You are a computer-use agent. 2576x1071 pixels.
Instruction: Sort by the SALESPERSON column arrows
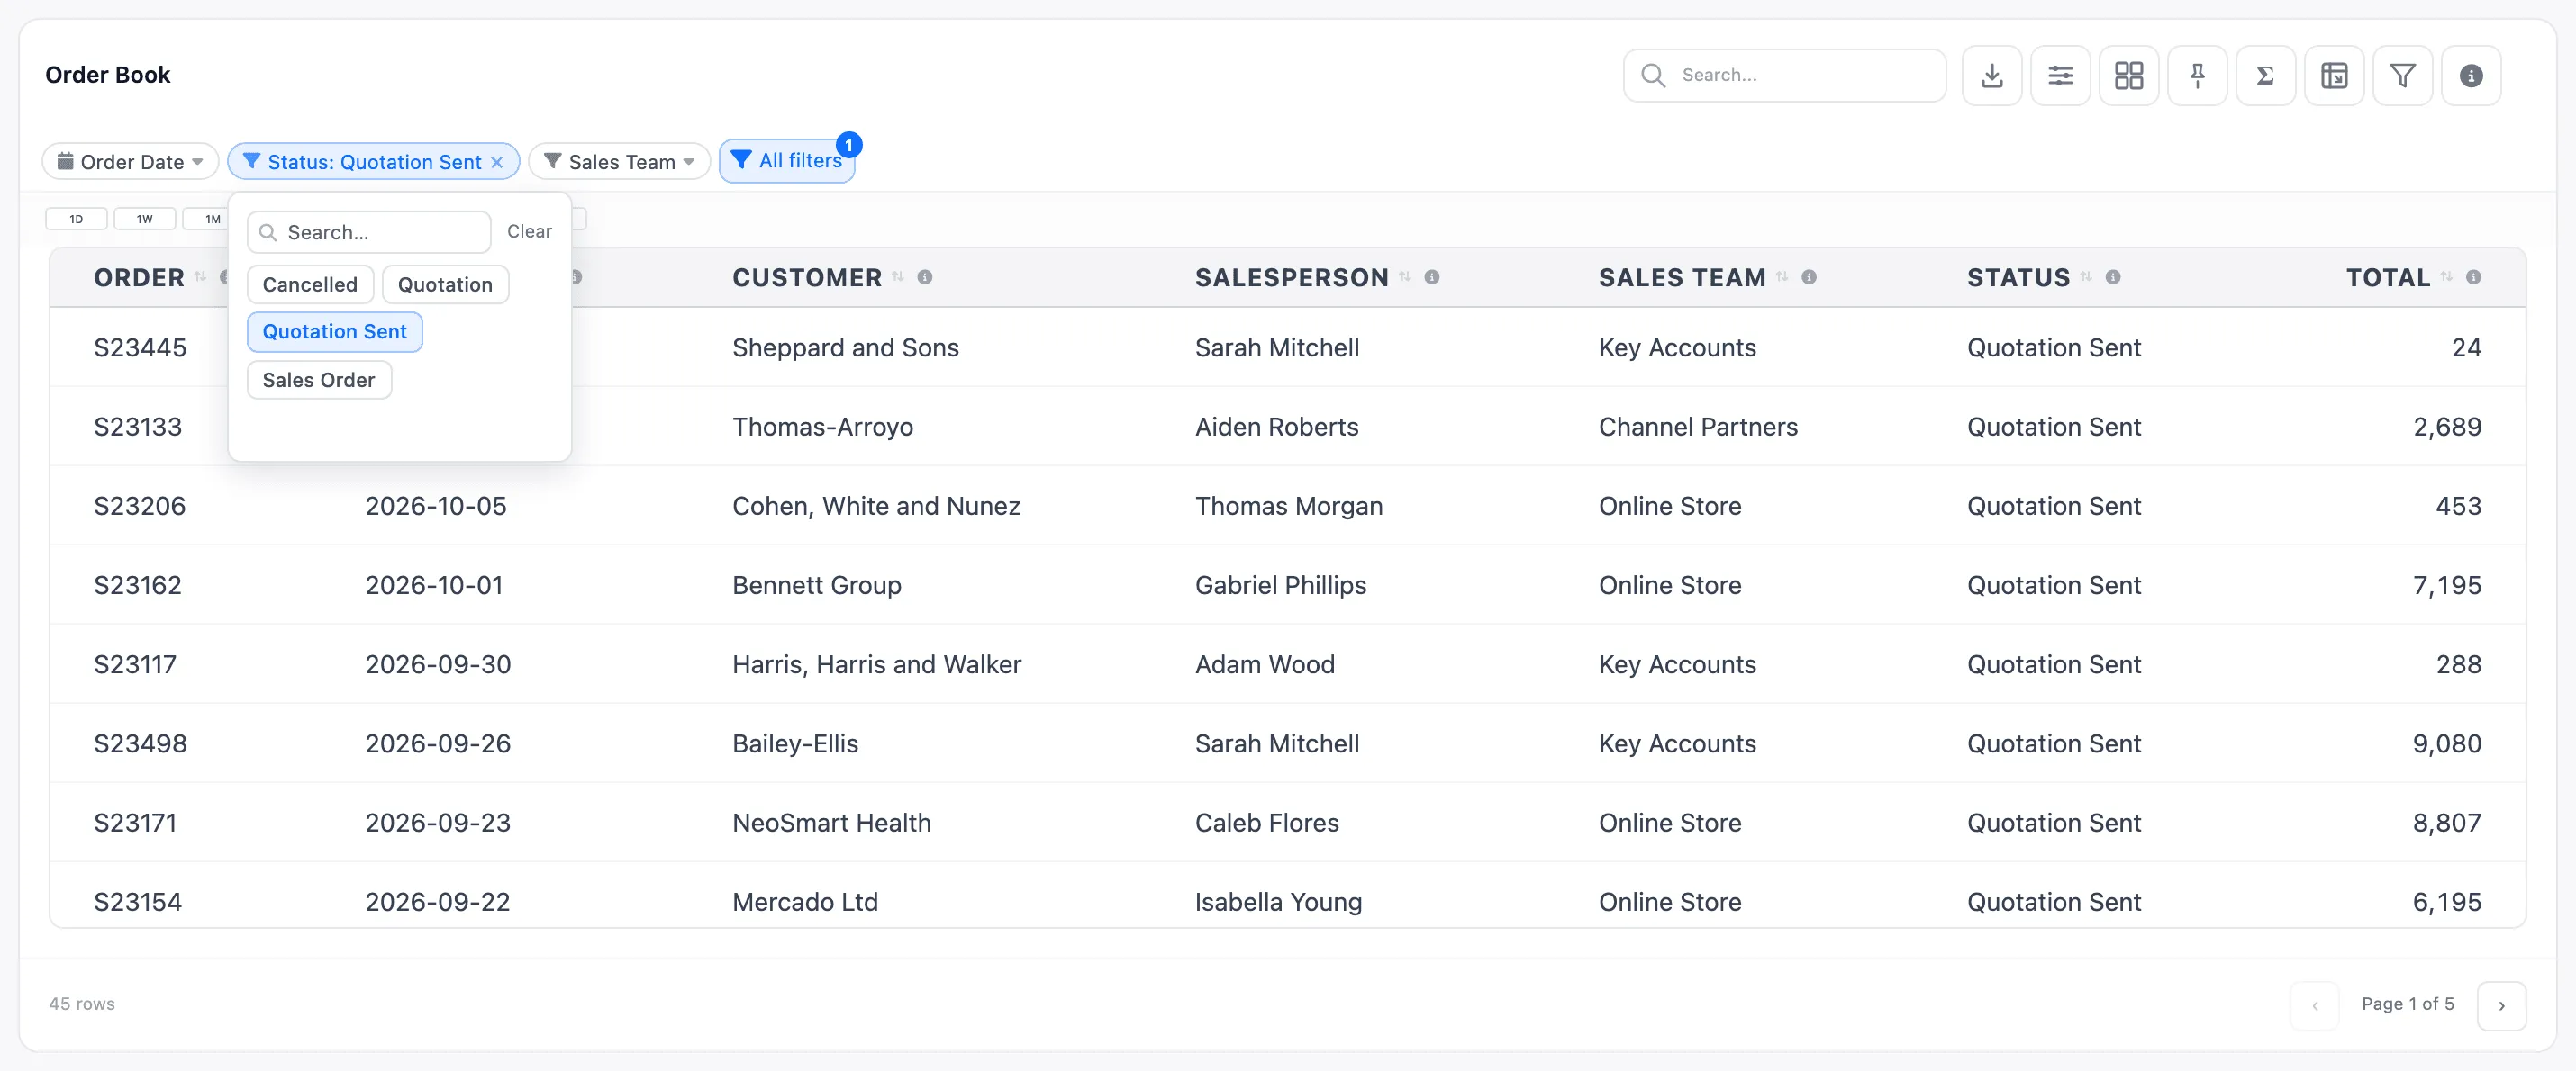click(1405, 276)
